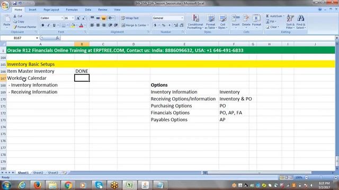Cut the selected cell contents
Image resolution: width=339 pixels, height=190 pixels.
coord(17,16)
